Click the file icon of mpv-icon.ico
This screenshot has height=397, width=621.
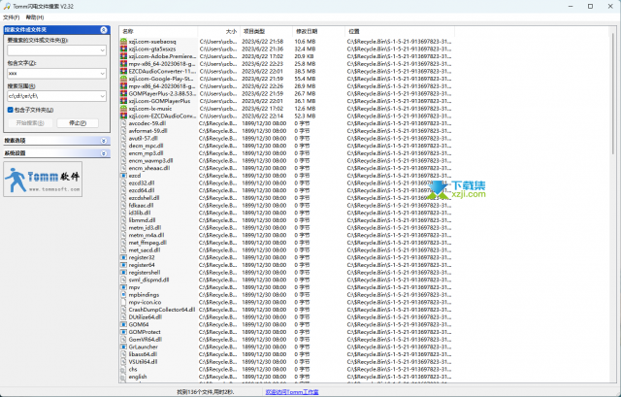[x=123, y=302]
